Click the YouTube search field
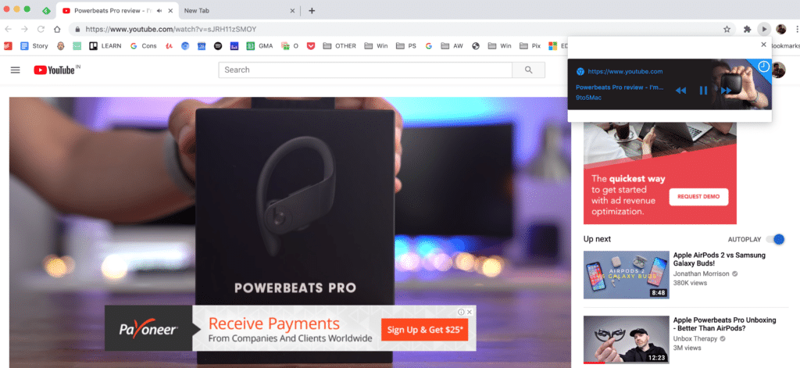Screen dimensions: 800x368 click(x=365, y=70)
